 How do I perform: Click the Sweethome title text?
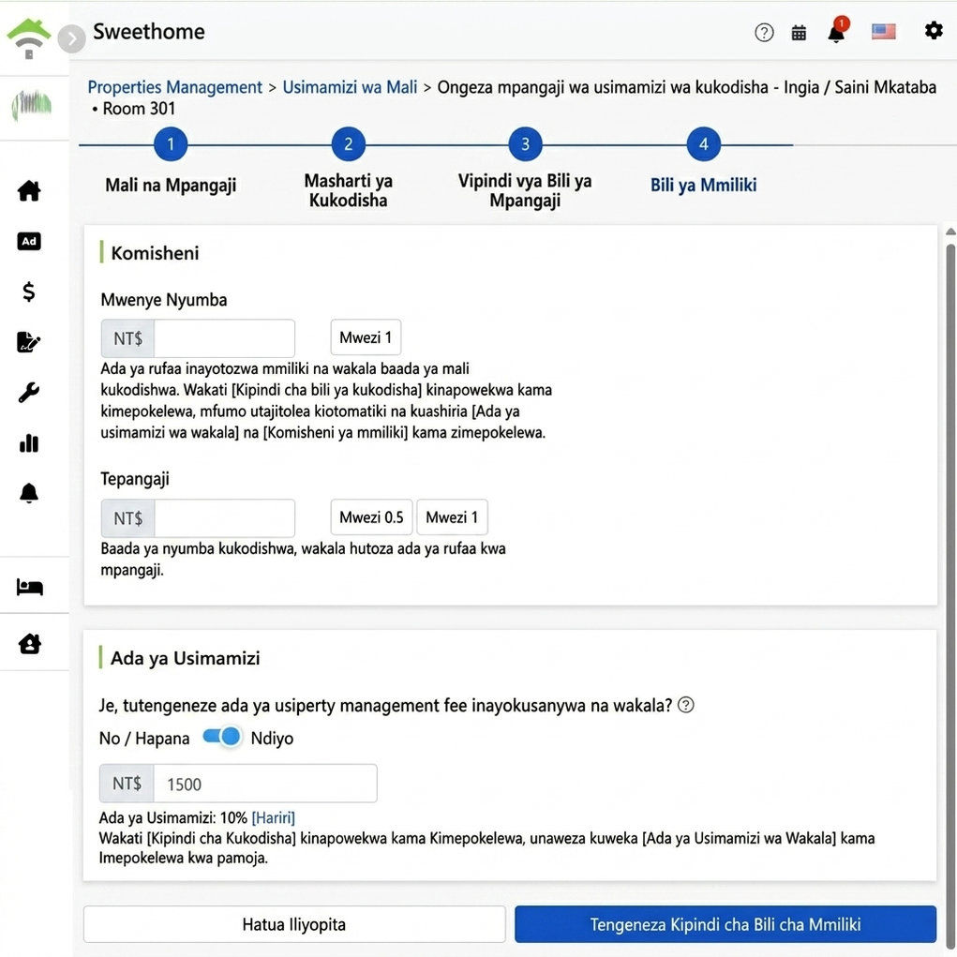148,32
